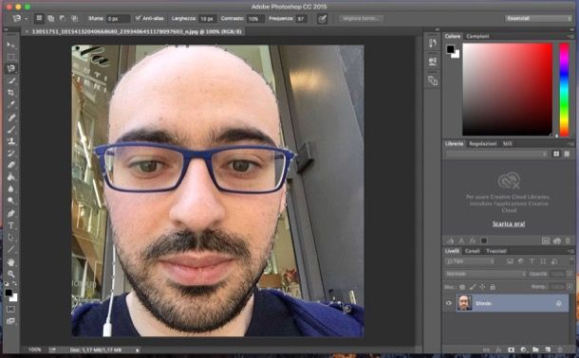Viewport: 579px width, 358px height.
Task: Choose New selection mode
Action: [39, 18]
